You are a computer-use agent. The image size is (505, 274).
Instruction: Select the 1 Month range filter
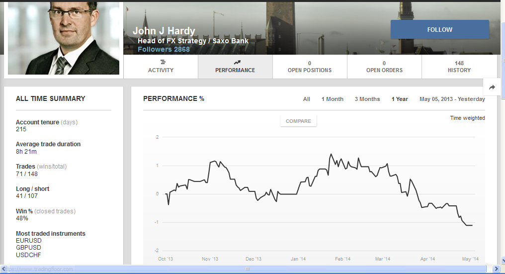point(332,99)
